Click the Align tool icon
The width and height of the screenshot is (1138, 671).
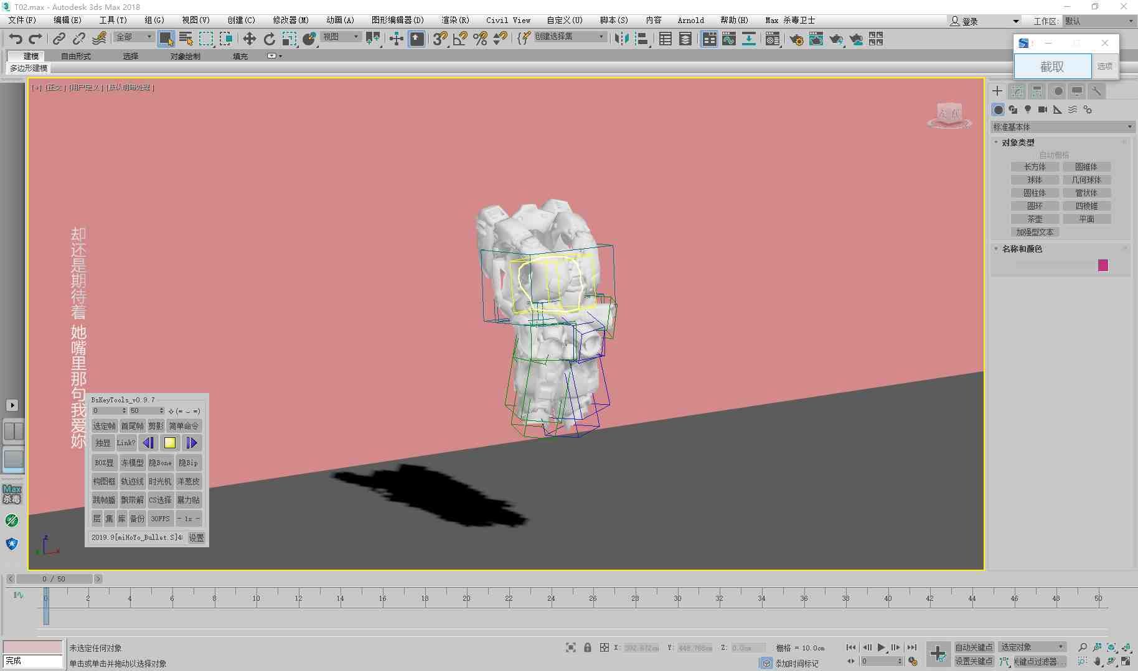(x=641, y=39)
